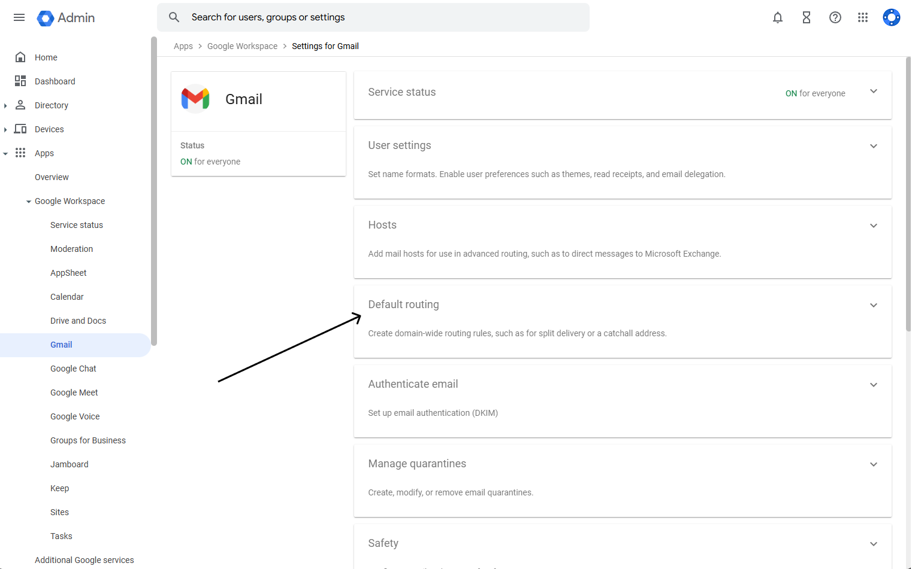Open Tasks in sidebar
912x569 pixels.
tap(61, 536)
